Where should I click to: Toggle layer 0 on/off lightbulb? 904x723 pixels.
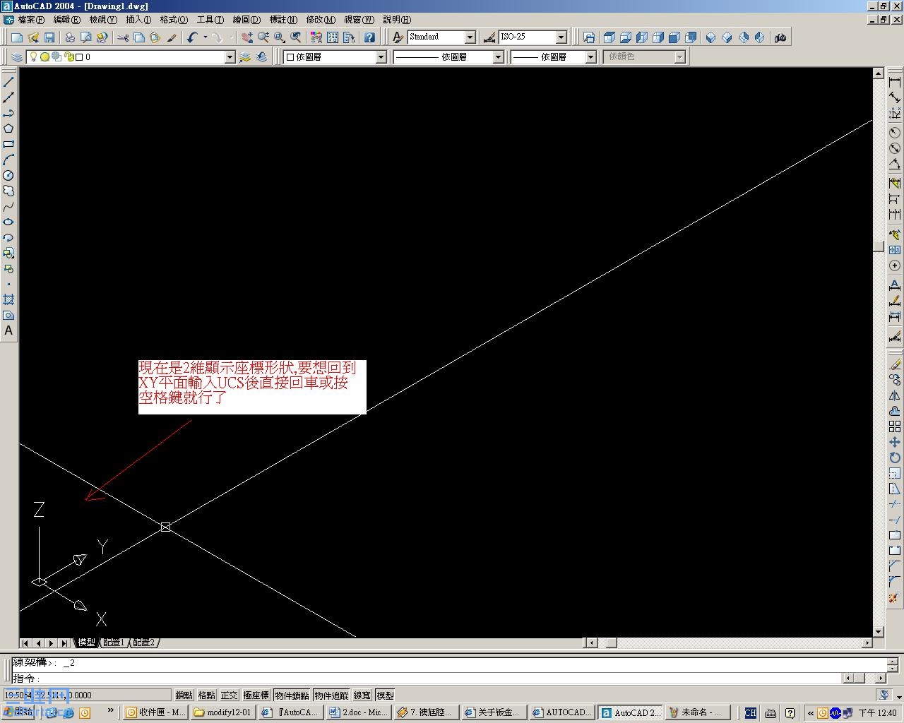[x=32, y=57]
